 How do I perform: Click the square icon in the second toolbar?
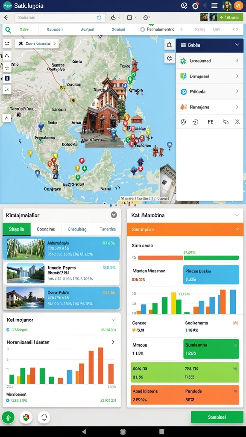(129, 17)
